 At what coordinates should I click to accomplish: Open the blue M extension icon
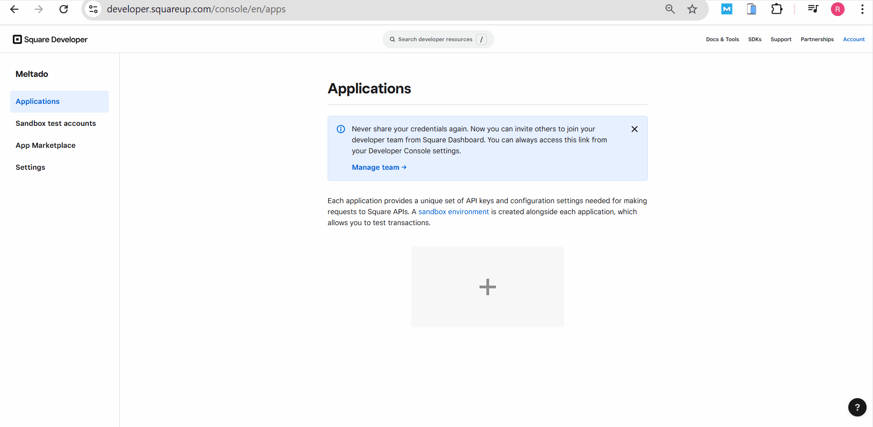[727, 9]
